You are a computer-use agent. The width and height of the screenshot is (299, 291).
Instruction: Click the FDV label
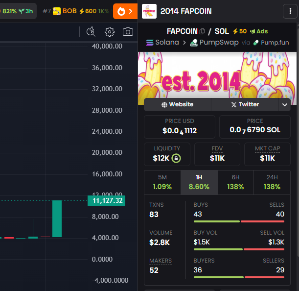pyautogui.click(x=217, y=148)
